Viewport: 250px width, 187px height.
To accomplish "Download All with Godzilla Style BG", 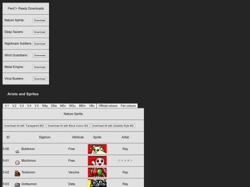I will tap(113, 126).
